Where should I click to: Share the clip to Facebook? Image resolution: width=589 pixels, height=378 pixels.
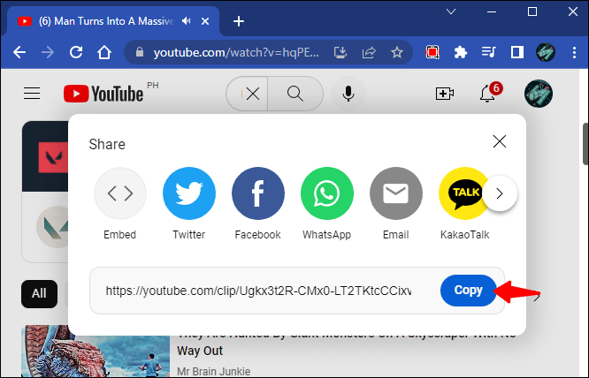pos(258,193)
